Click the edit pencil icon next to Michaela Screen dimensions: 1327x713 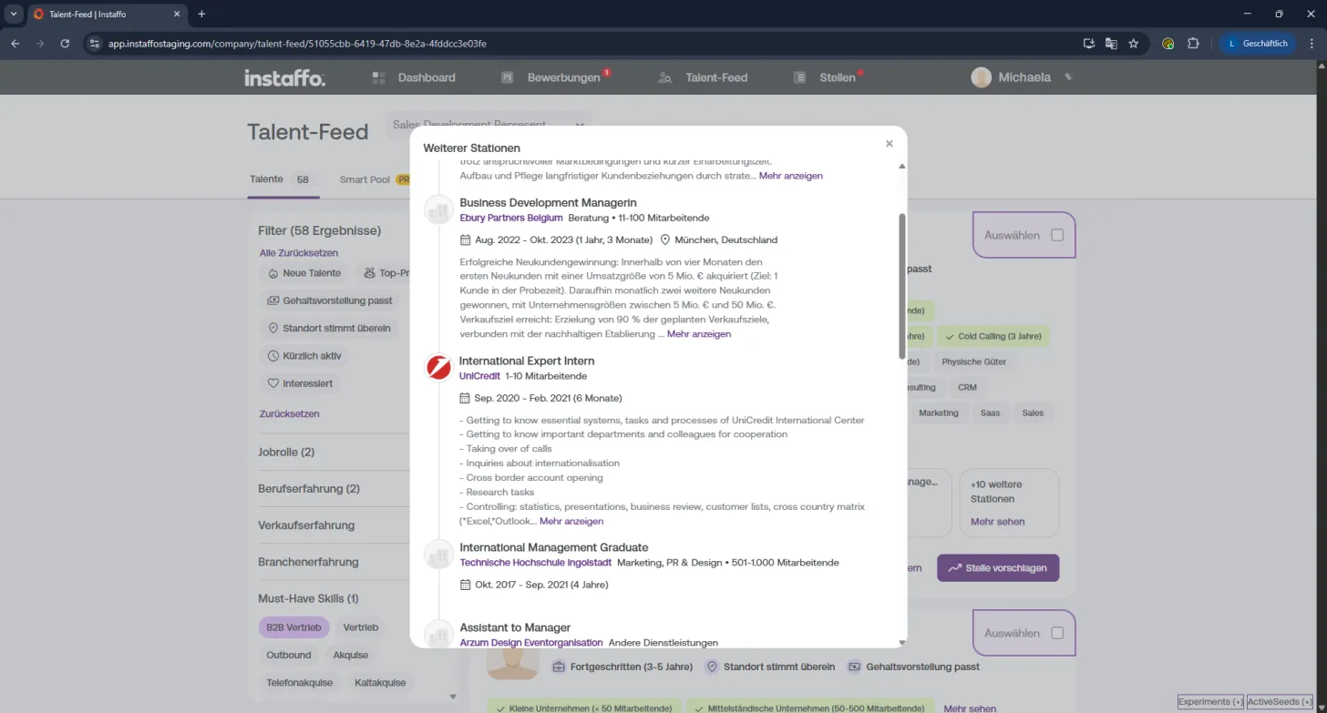pyautogui.click(x=1068, y=77)
